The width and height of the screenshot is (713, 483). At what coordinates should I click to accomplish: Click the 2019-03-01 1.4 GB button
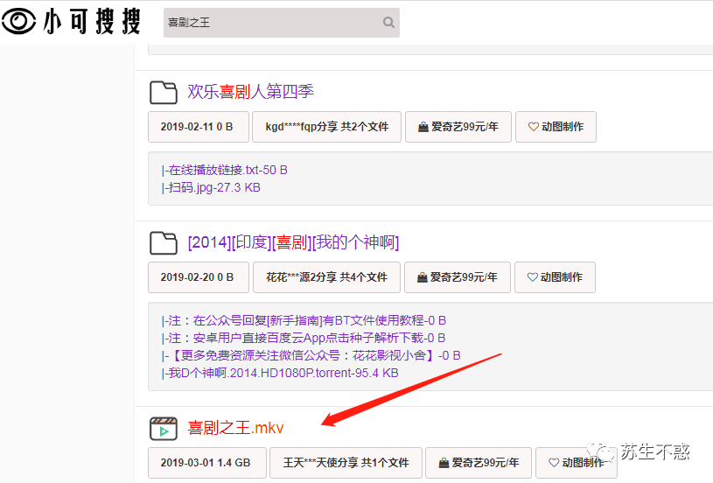pyautogui.click(x=206, y=463)
